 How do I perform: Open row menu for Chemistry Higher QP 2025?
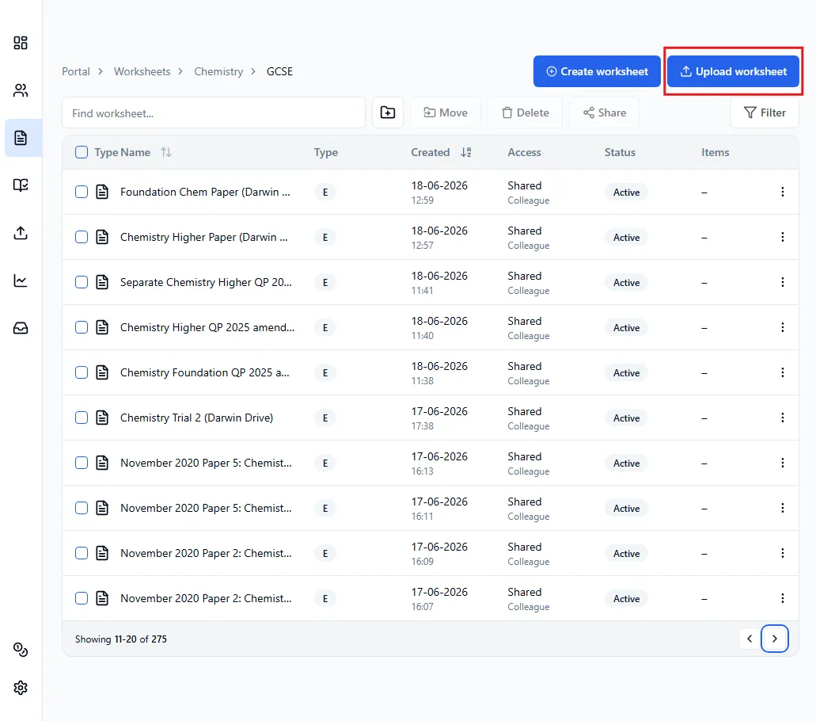point(782,327)
